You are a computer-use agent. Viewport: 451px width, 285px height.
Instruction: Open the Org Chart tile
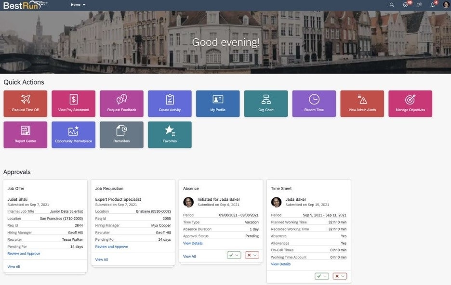[x=266, y=104]
